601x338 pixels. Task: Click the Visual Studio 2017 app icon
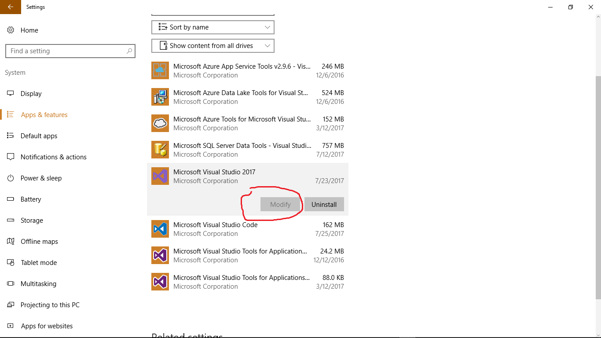pos(160,176)
